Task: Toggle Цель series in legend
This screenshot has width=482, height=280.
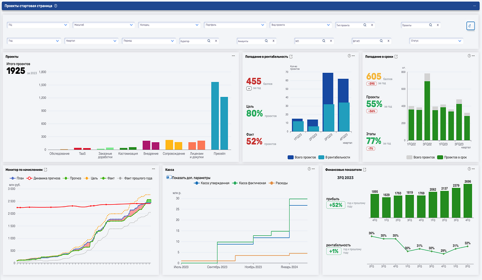Action: 91,178
